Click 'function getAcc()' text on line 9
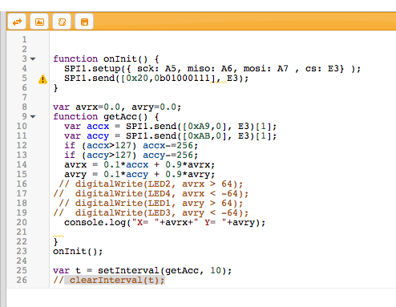The width and height of the screenshot is (396, 307). pos(100,117)
